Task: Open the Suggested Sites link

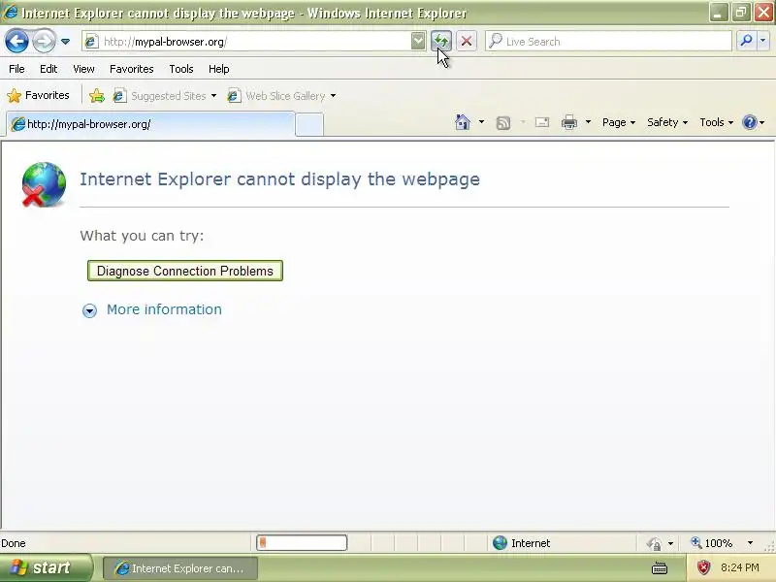Action: [x=165, y=95]
